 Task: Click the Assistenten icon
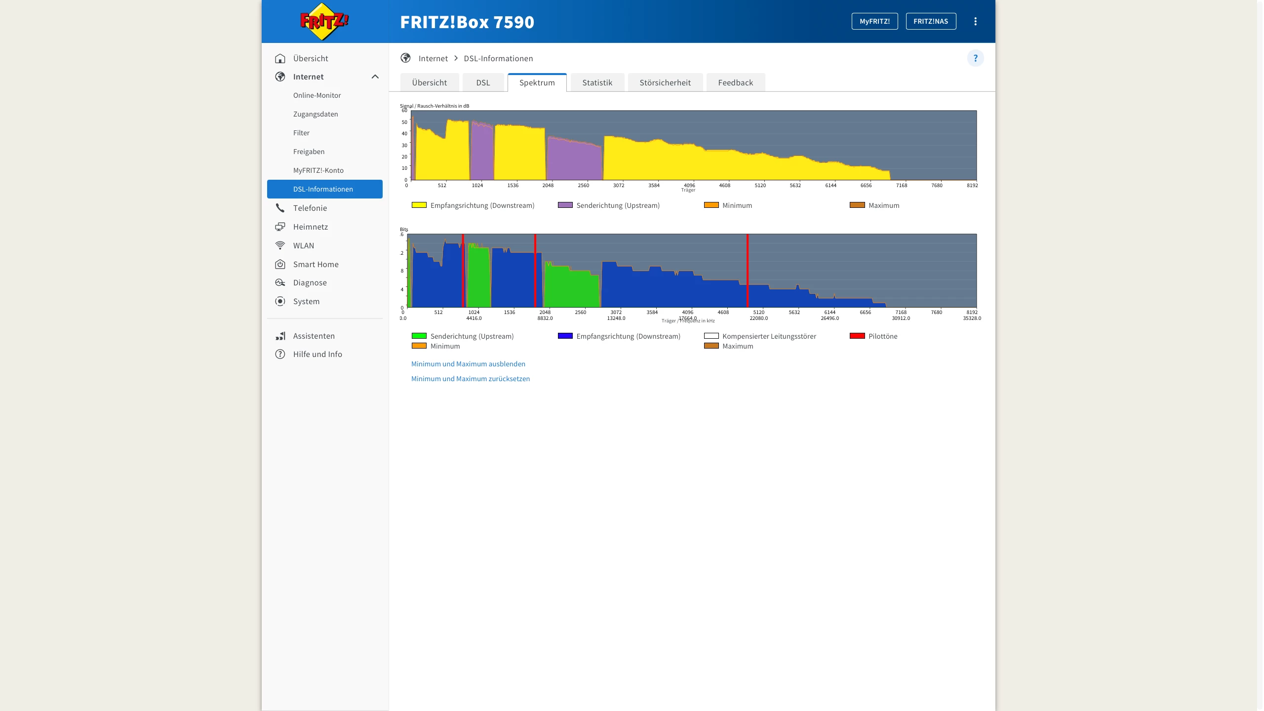pos(280,336)
